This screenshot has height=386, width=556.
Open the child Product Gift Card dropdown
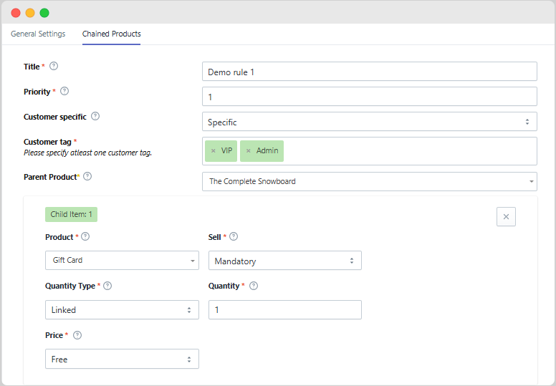[122, 261]
